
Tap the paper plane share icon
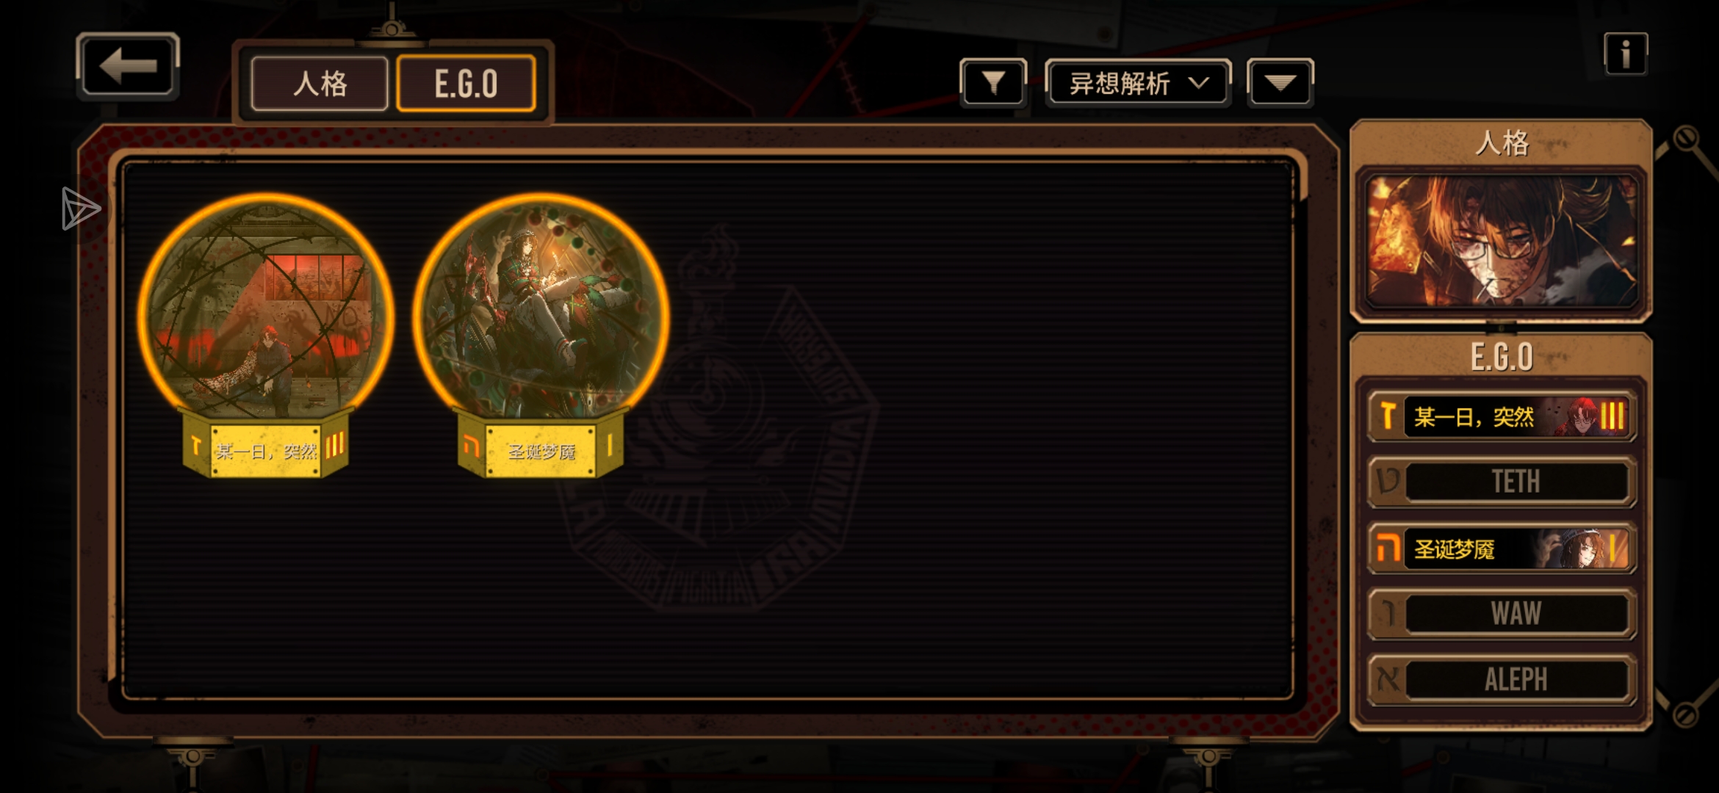80,209
